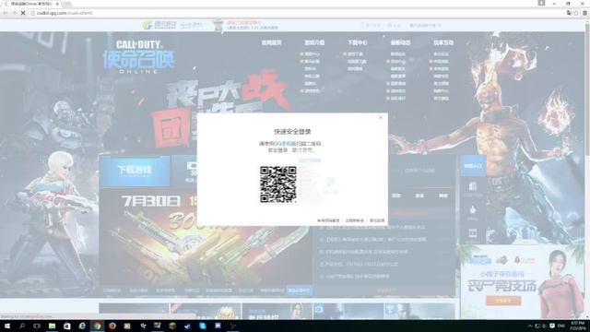Open 注册新帐号 link in login dialog
Viewport: 590px width, 332px height.
pyautogui.click(x=354, y=220)
